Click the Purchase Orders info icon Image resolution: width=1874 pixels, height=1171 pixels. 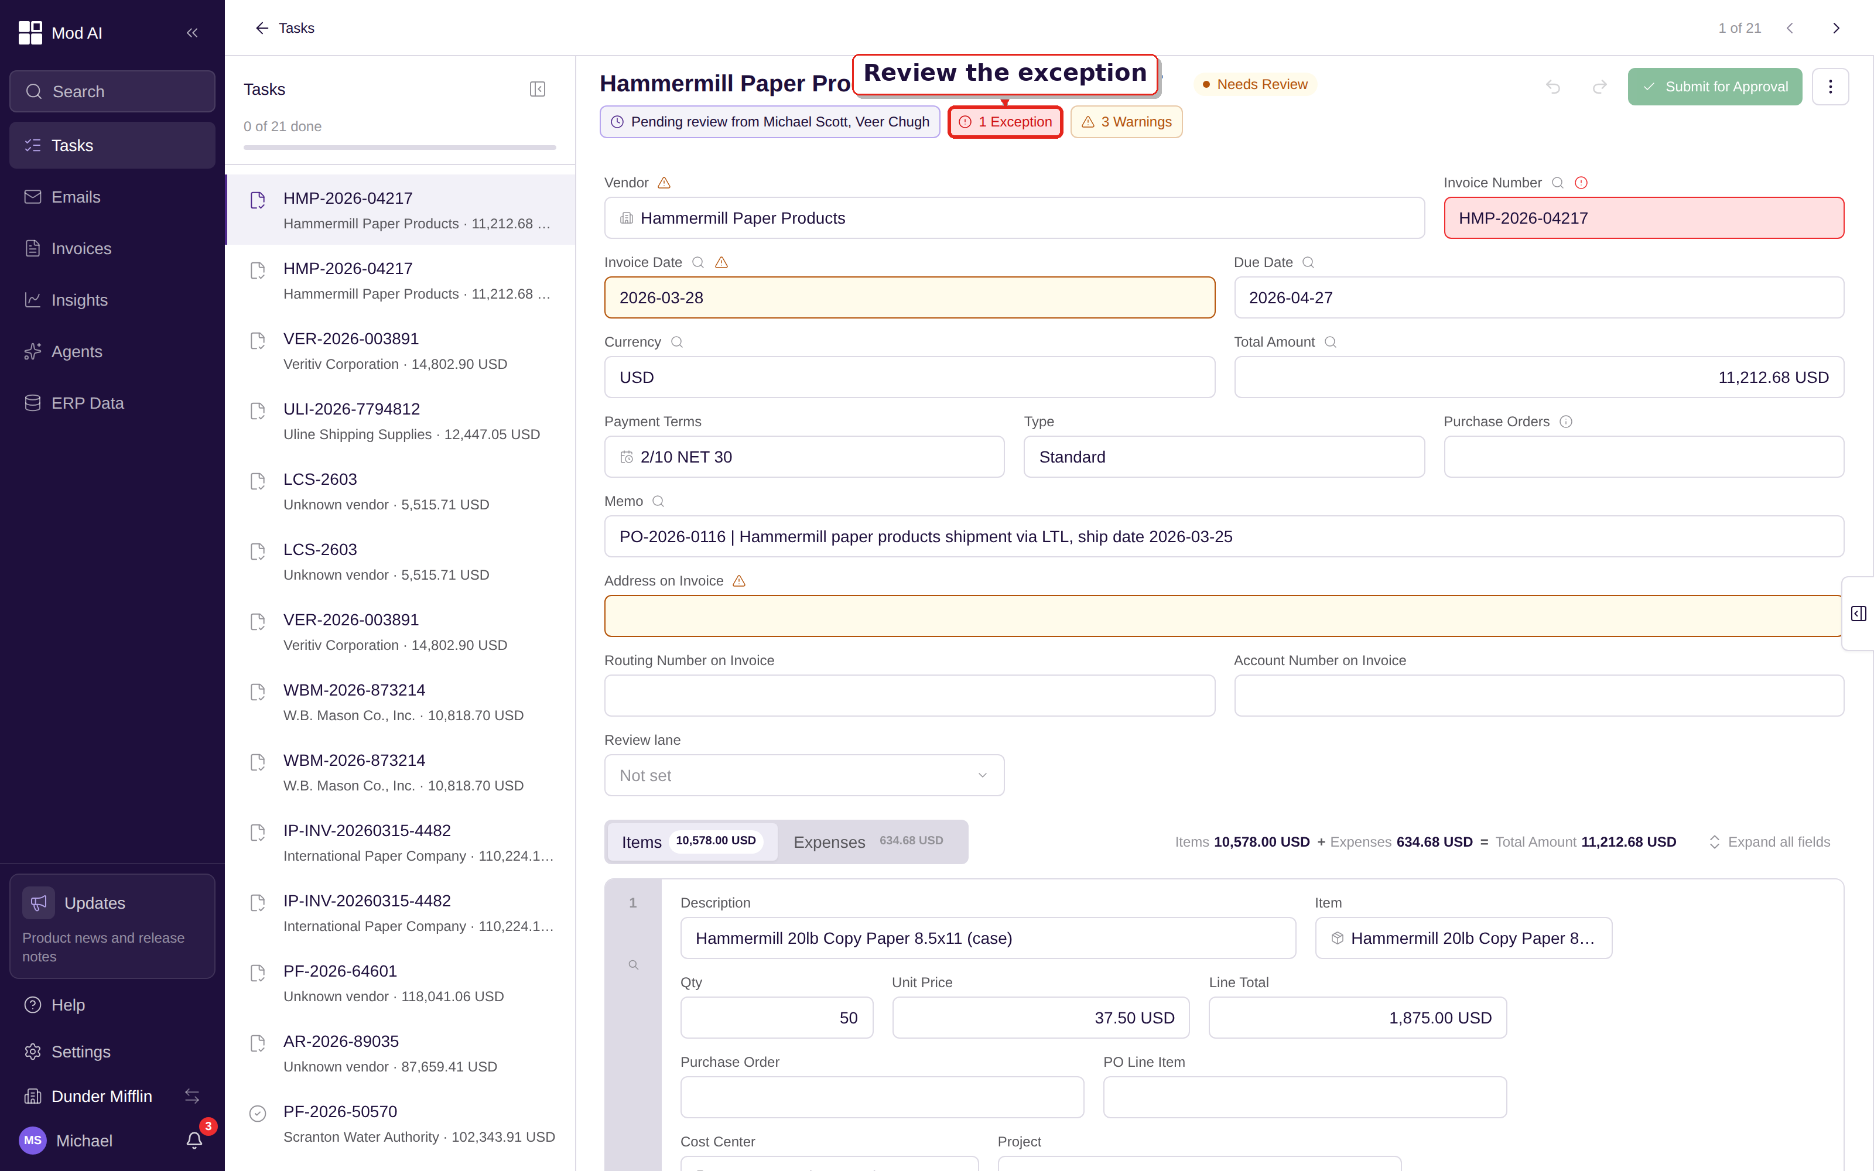tap(1566, 422)
